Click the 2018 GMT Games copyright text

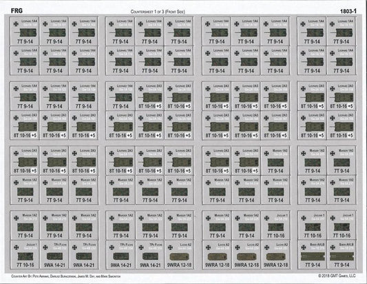click(x=337, y=276)
